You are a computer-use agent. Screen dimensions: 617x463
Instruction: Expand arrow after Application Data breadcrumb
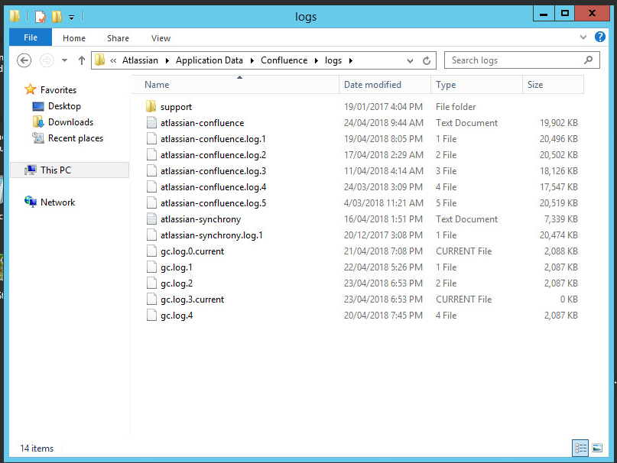coord(252,60)
